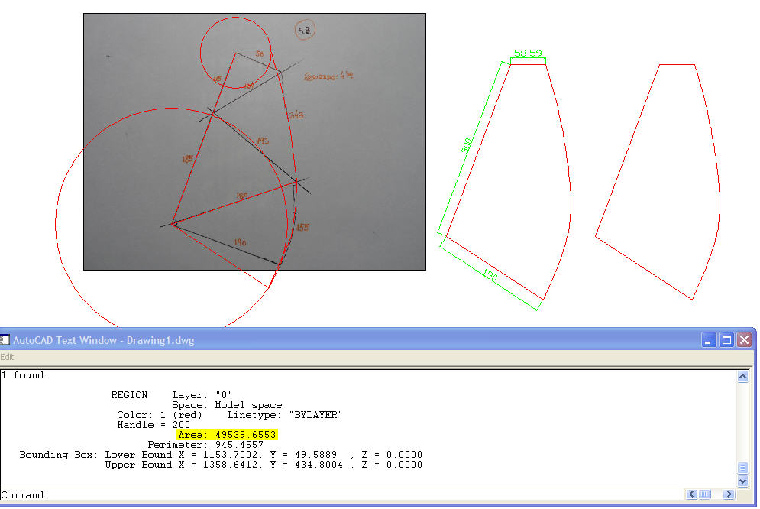Open the Edit menu in Text Window

8,357
